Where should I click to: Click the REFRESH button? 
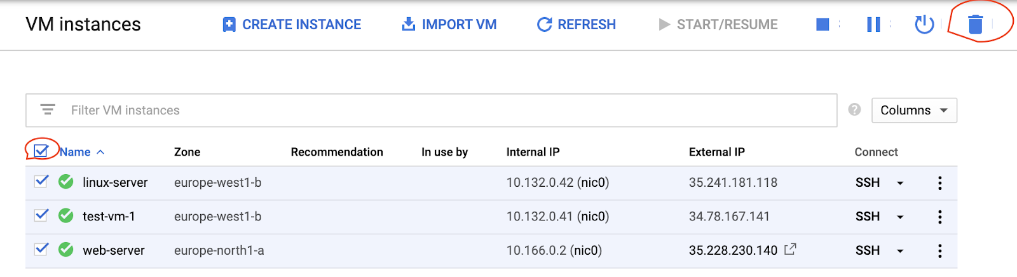577,25
